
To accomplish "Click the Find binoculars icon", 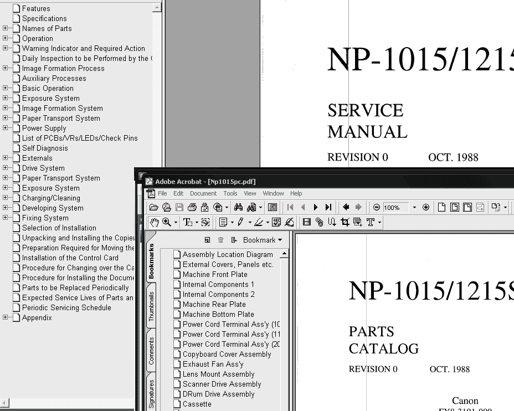I will (238, 207).
